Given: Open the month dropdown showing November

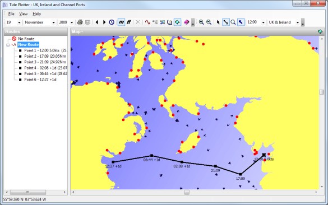Looking at the screenshot, I should [40, 22].
